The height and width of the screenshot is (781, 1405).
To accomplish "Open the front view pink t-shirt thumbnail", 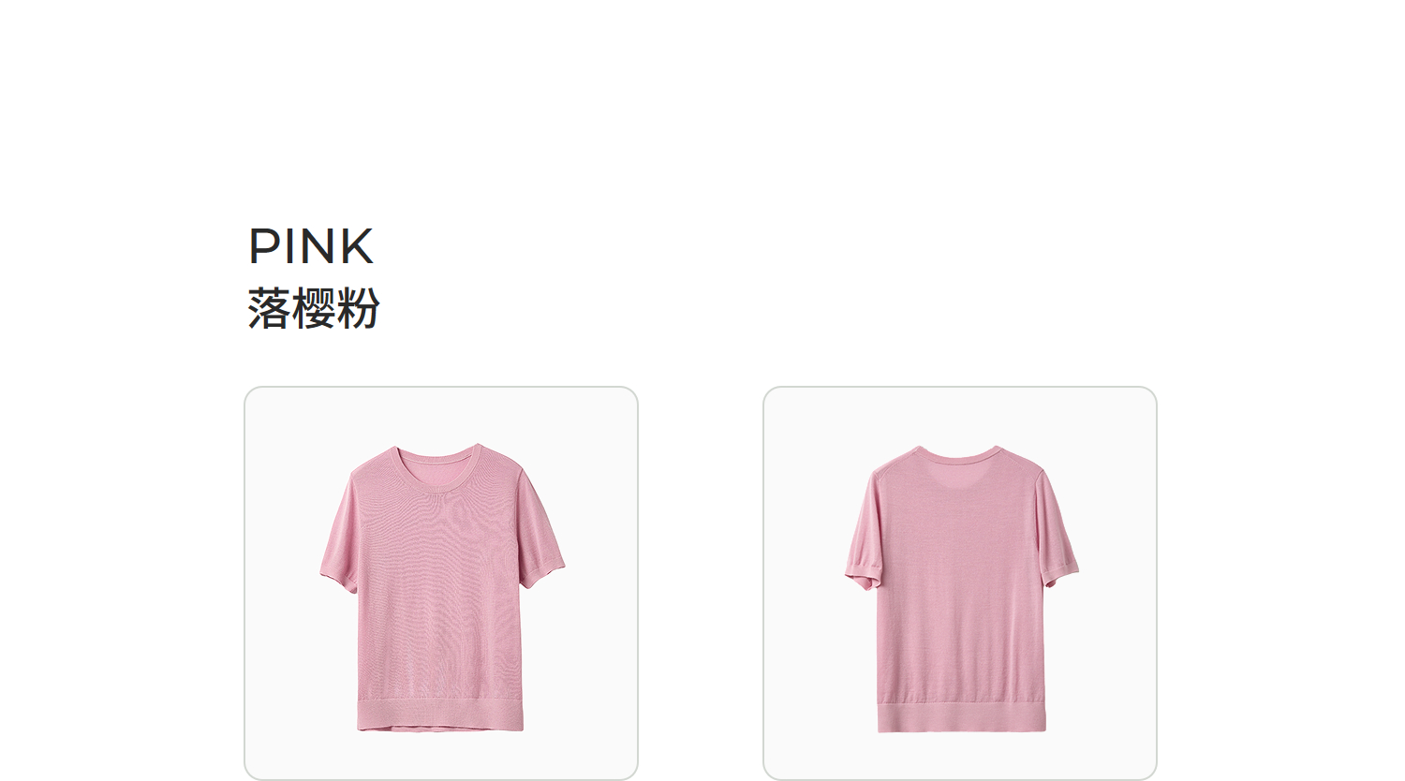I will tap(441, 582).
